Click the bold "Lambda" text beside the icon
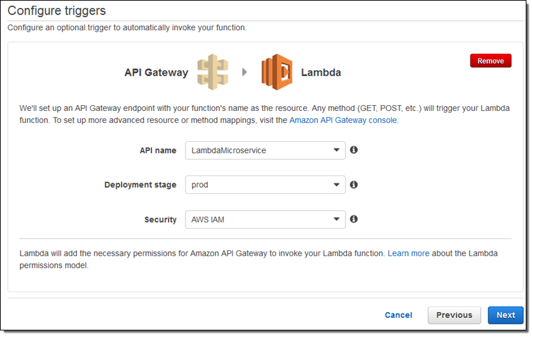Screen dimensions: 533x337 (321, 73)
